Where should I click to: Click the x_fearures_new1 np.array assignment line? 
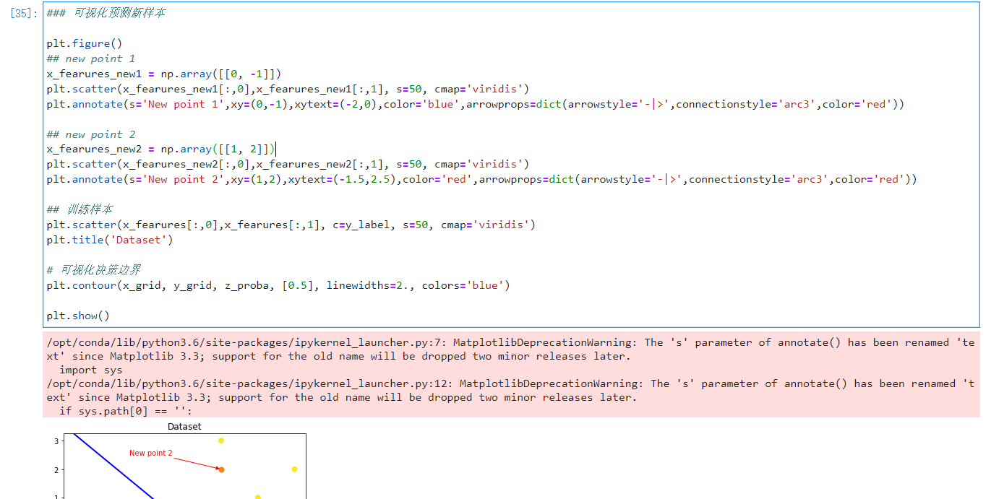(x=164, y=74)
